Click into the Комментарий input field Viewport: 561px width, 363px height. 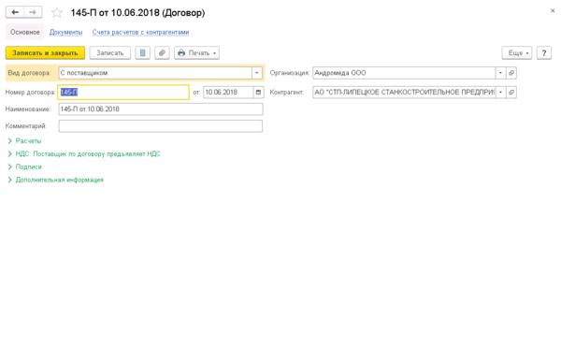point(161,126)
